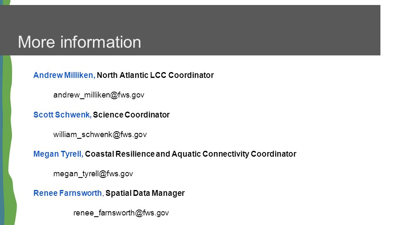
Task: Select the Megan Tyrell name link
Action: [x=58, y=154]
